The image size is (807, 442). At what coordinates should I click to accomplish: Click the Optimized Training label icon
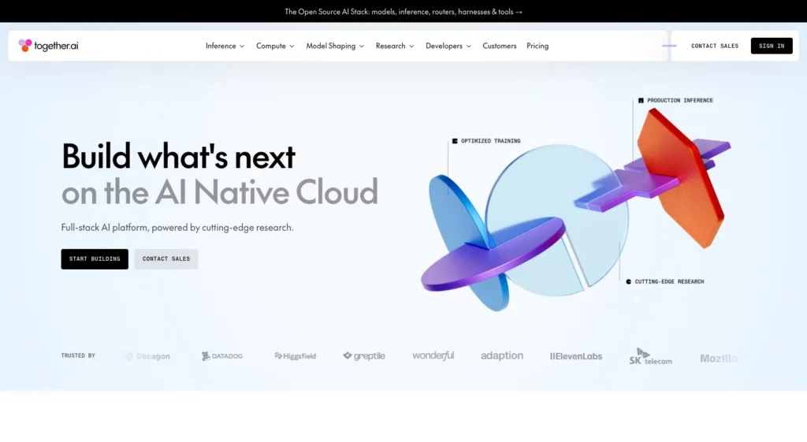pos(455,141)
